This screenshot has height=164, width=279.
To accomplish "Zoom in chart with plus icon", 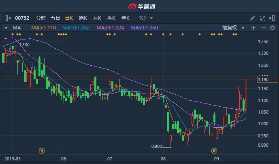I will 253,28.
